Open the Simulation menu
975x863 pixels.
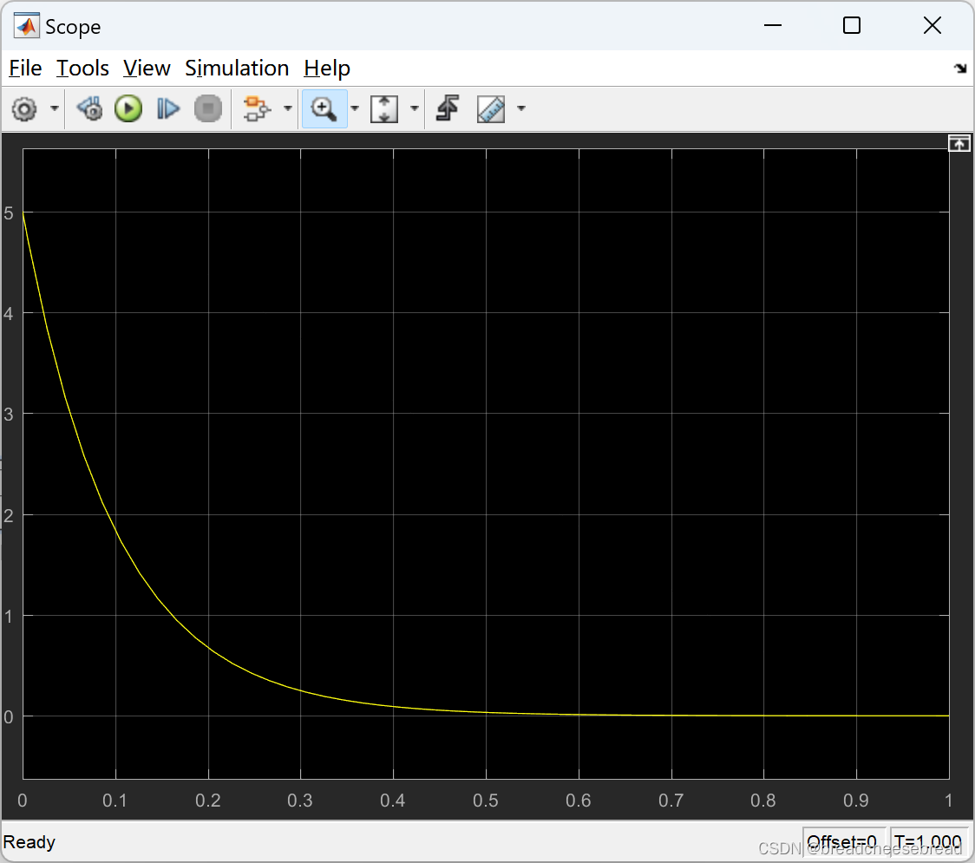[x=237, y=68]
